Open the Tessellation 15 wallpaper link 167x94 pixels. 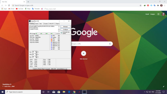7,84
